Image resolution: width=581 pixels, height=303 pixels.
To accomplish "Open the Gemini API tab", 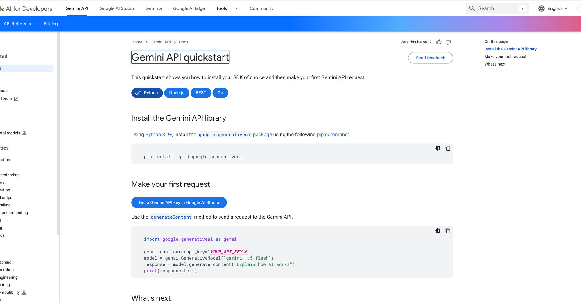I will point(77,8).
